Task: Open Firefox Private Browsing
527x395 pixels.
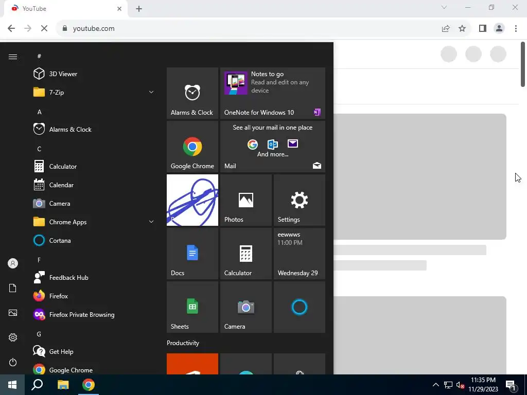Action: click(94, 314)
